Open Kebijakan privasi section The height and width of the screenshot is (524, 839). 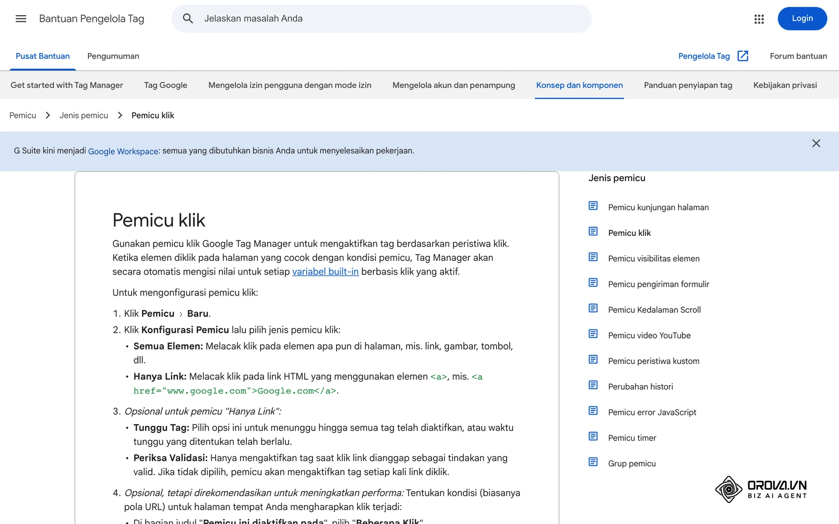(785, 85)
